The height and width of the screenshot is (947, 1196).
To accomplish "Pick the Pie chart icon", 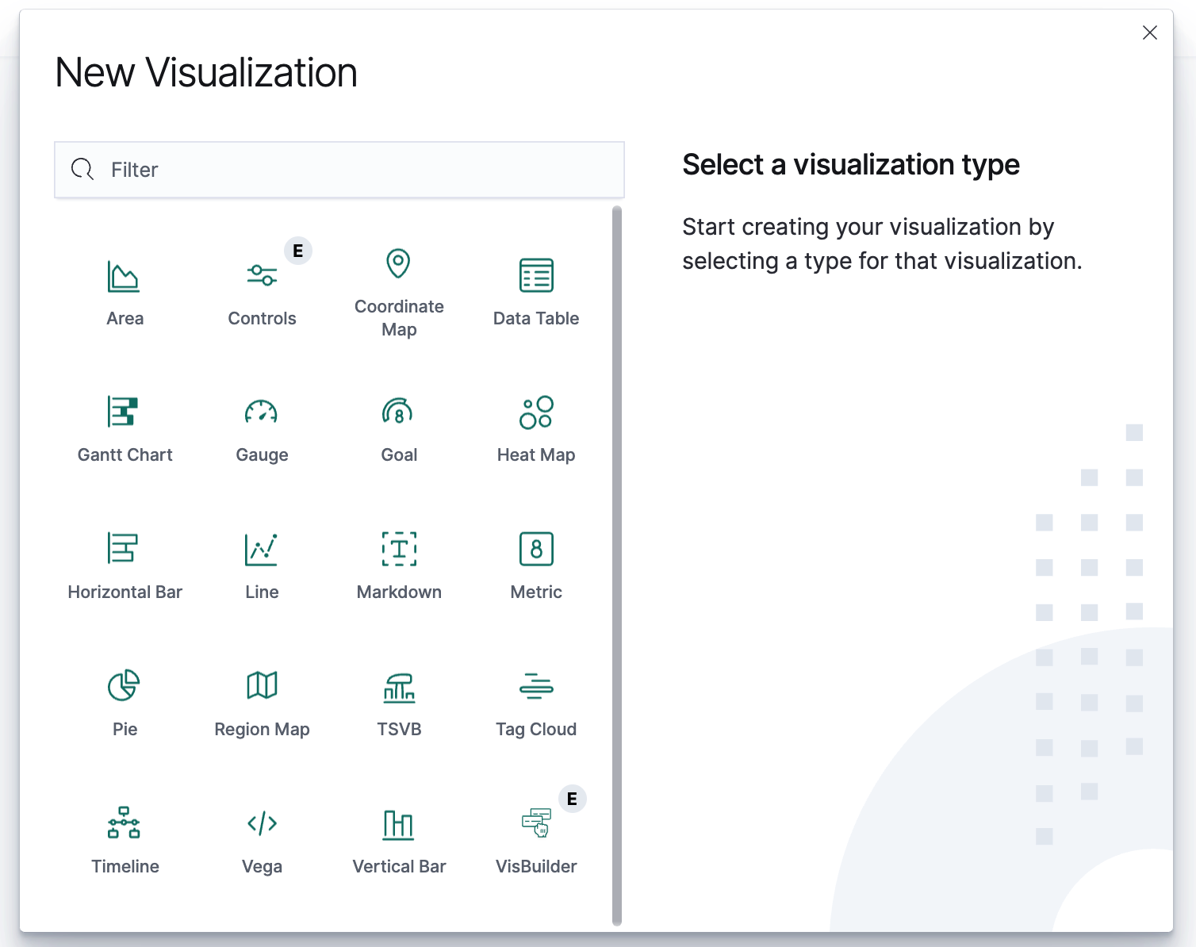I will (124, 686).
